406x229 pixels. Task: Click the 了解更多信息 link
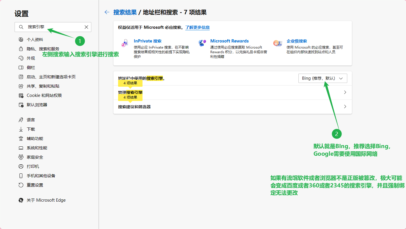(197, 27)
